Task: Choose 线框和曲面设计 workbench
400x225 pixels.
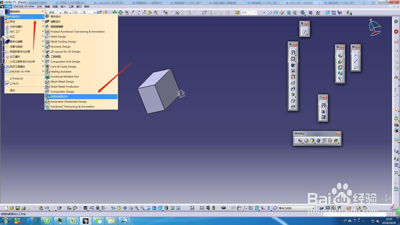Action: pyautogui.click(x=81, y=97)
